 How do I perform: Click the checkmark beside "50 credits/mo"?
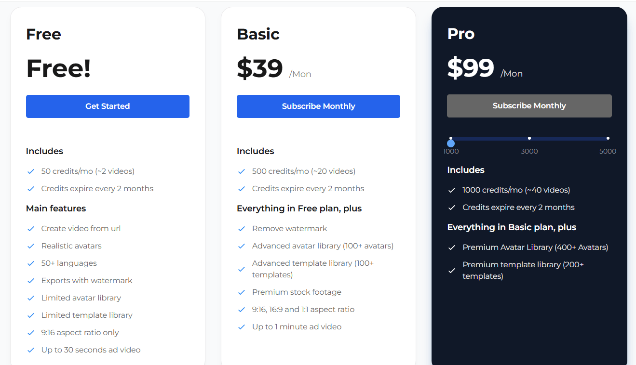click(31, 171)
